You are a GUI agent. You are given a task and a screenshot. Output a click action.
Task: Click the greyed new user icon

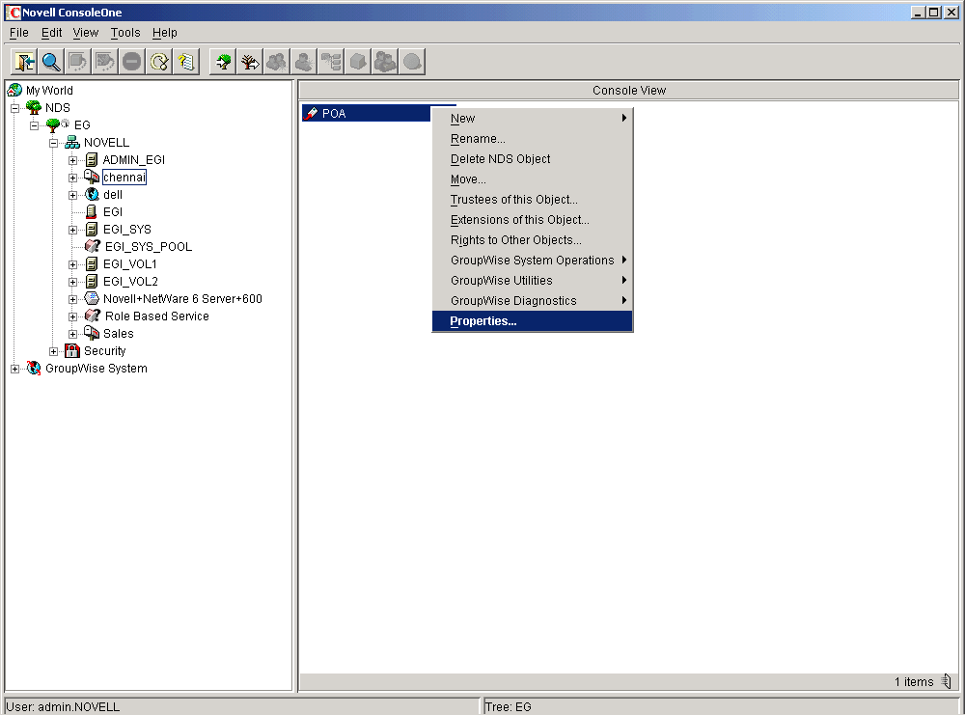coord(303,62)
